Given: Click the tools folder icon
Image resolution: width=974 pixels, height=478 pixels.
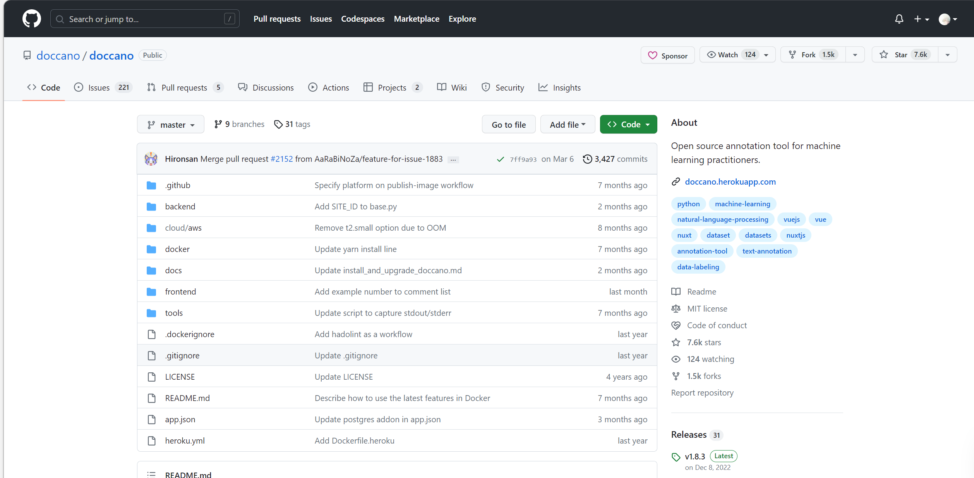Looking at the screenshot, I should pyautogui.click(x=151, y=313).
